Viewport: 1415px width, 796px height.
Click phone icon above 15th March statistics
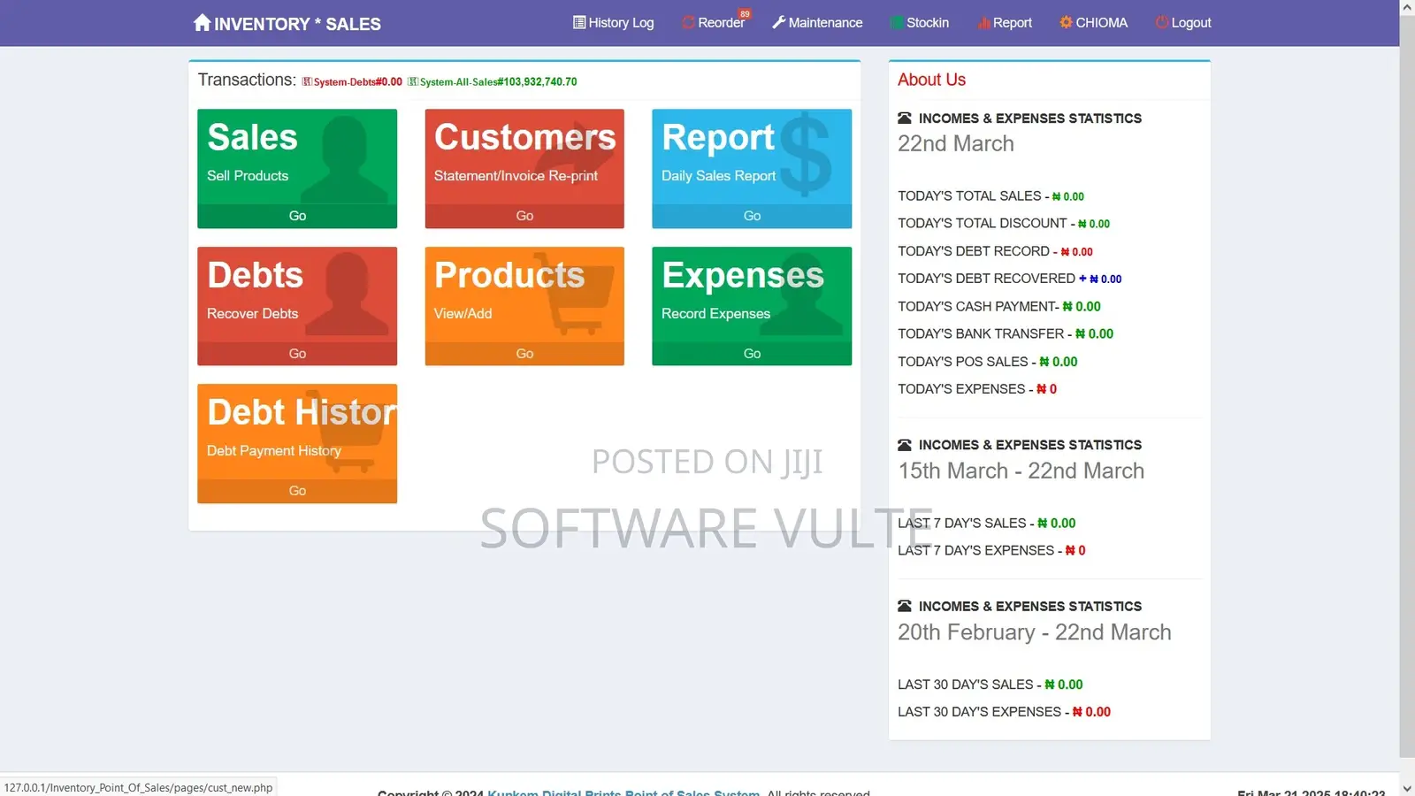[905, 445]
